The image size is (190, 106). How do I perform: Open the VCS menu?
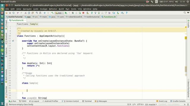point(80,9)
